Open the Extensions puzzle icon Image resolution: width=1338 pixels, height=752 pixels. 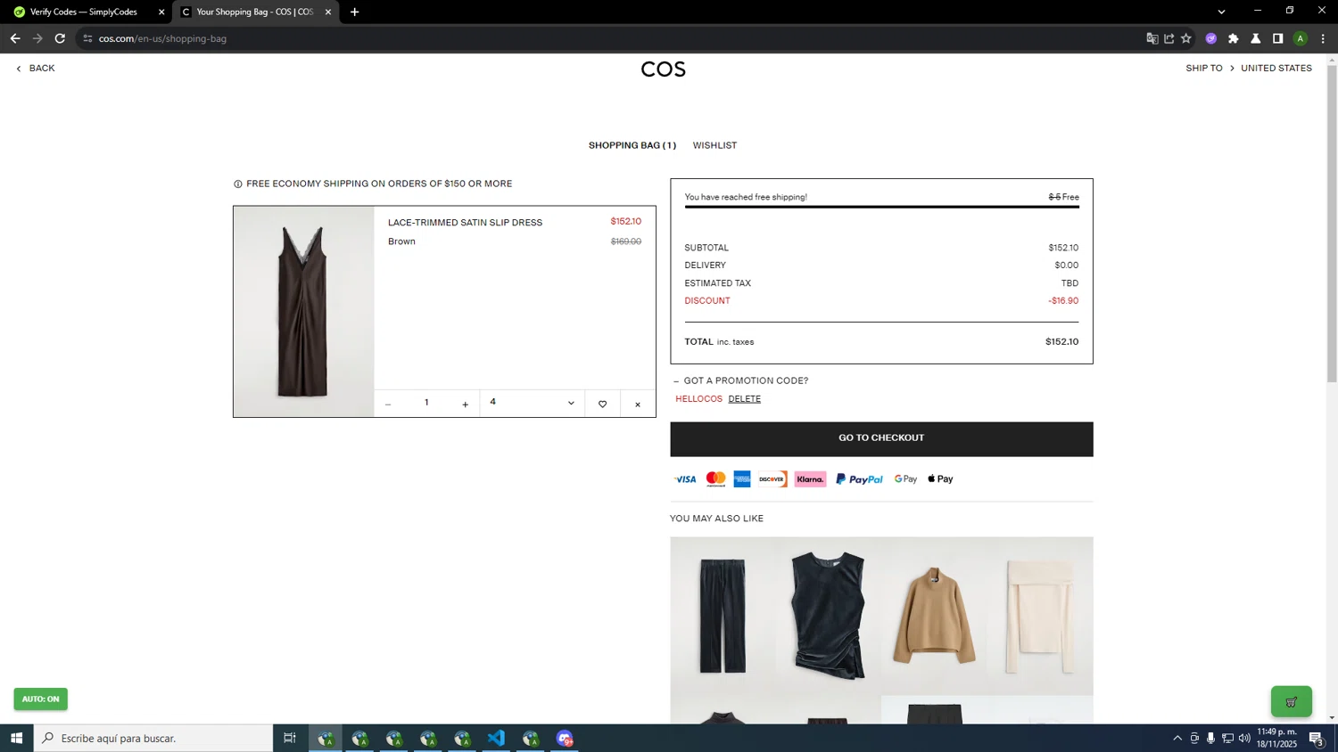tap(1234, 38)
